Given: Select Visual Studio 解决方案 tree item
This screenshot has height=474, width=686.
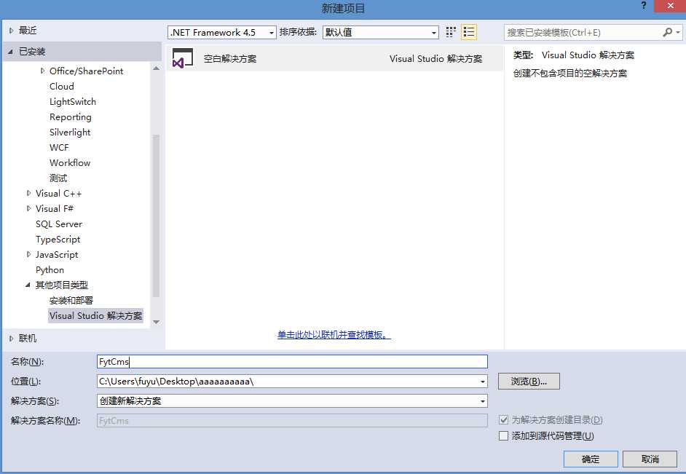Looking at the screenshot, I should [96, 316].
